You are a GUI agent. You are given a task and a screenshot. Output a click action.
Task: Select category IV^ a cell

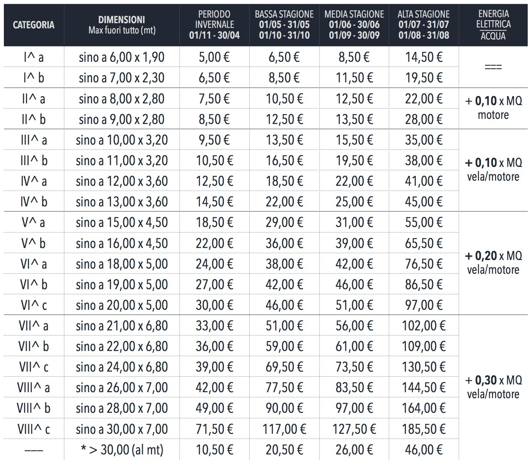33,181
